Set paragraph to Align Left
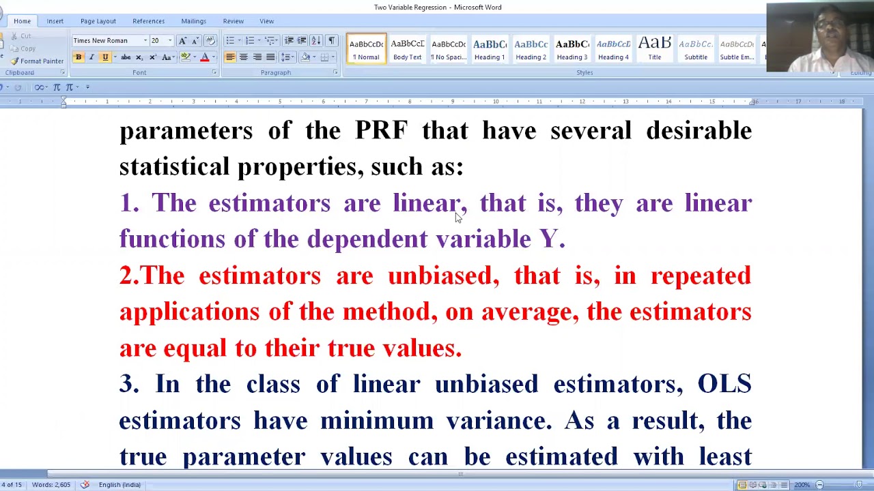The image size is (874, 491). coord(230,57)
